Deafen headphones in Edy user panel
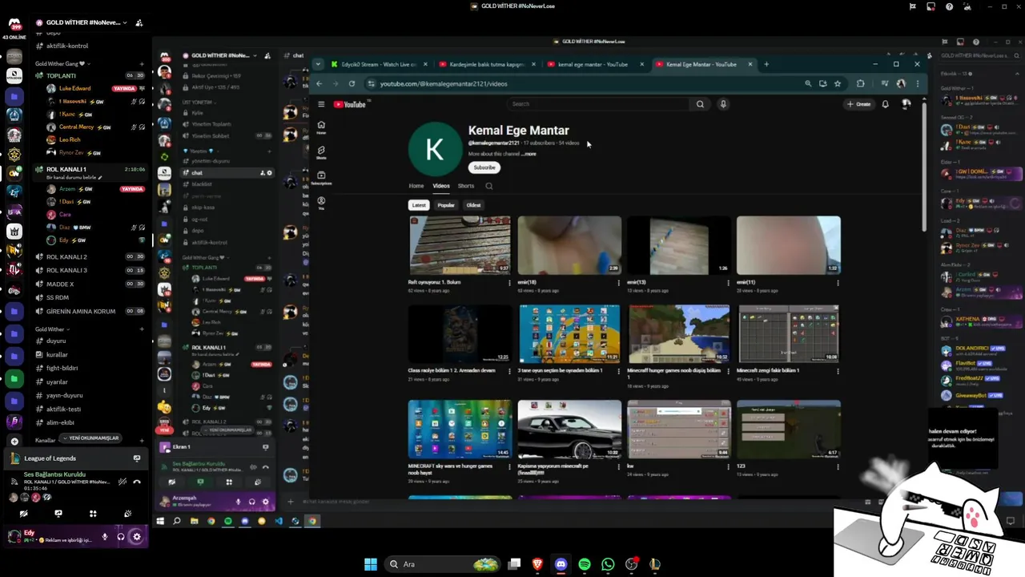Viewport: 1025px width, 577px height. [x=121, y=537]
